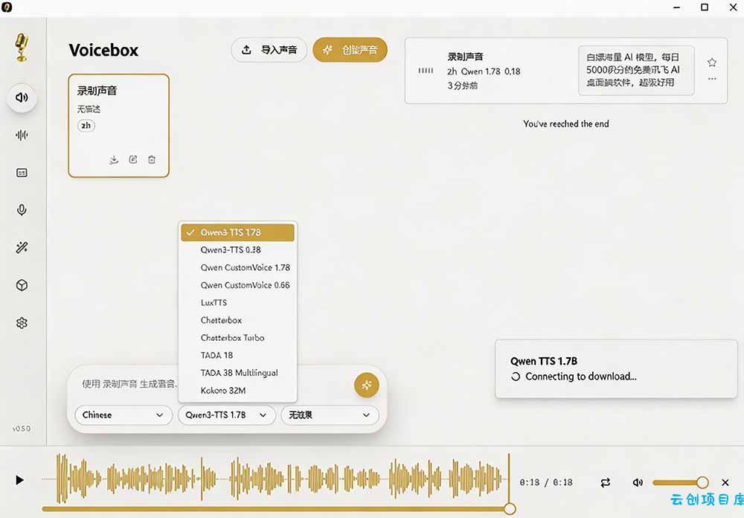Select Chatterbox model option
This screenshot has width=744, height=518.
click(x=237, y=321)
